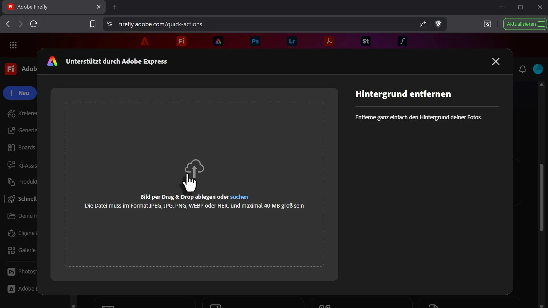Launch the Photoshop icon in the app bar
This screenshot has height=308, width=548.
coord(255,41)
